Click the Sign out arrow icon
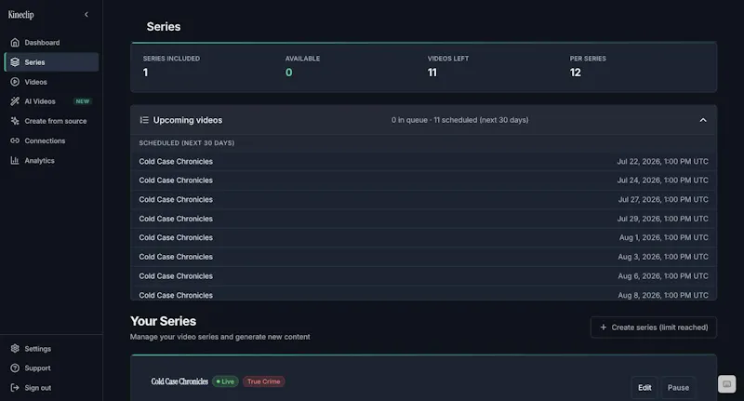The height and width of the screenshot is (401, 744). click(15, 388)
